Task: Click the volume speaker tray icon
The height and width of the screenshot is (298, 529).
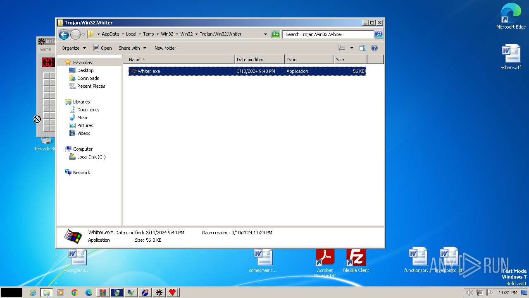Action: point(469,293)
